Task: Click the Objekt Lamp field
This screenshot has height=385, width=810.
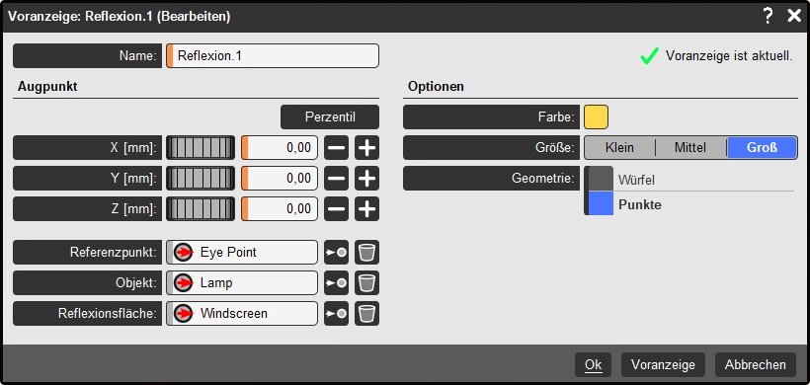Action: pos(242,282)
